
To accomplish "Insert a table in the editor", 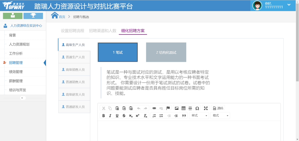I will tap(183, 108).
